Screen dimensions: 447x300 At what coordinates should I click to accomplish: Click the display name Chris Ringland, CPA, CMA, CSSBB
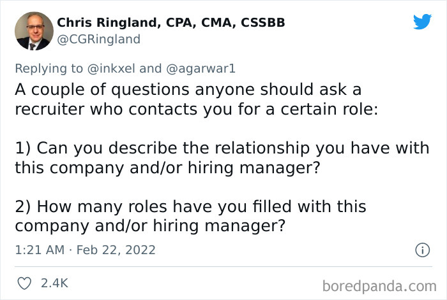(x=171, y=23)
